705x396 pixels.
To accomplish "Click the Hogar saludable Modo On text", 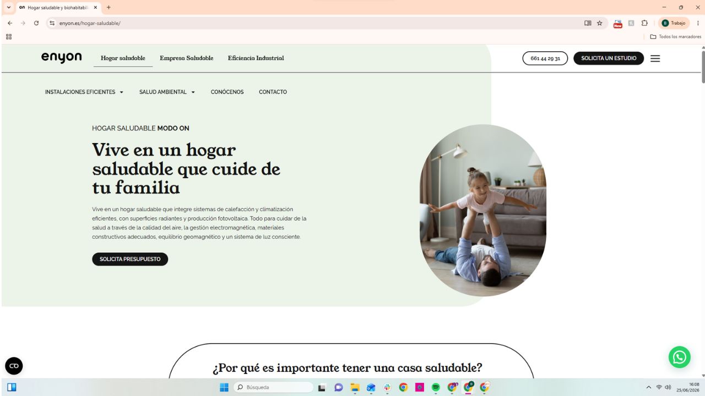I will (x=140, y=128).
